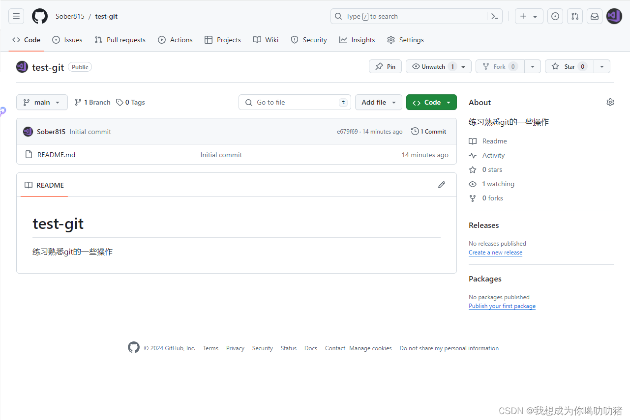This screenshot has height=420, width=630.
Task: View 1 Branch link
Action: coord(92,102)
